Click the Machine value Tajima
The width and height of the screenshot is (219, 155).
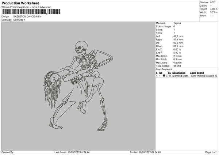(x=177, y=23)
